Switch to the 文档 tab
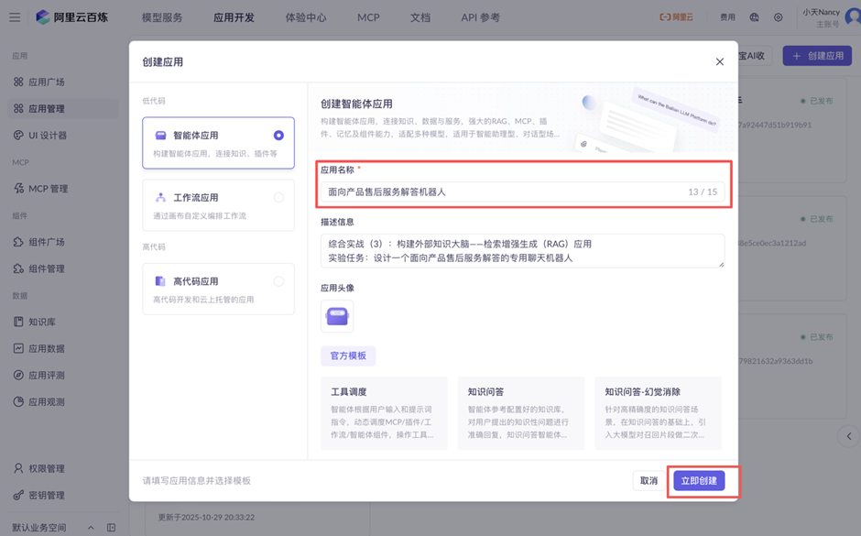The height and width of the screenshot is (536, 861). click(420, 17)
